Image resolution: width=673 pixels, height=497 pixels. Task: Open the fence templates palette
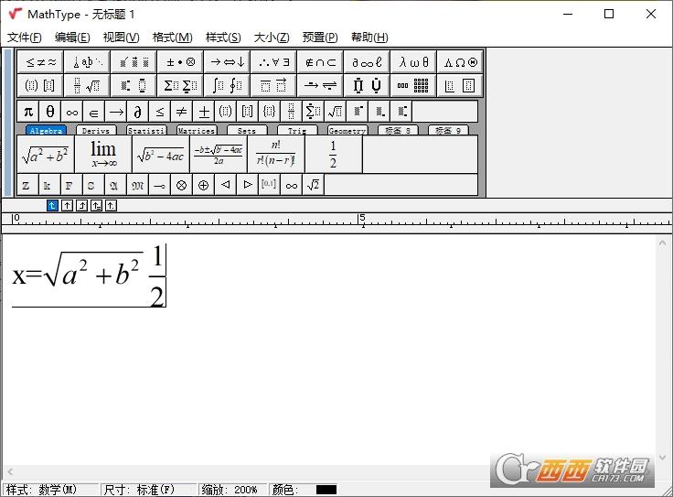41,85
